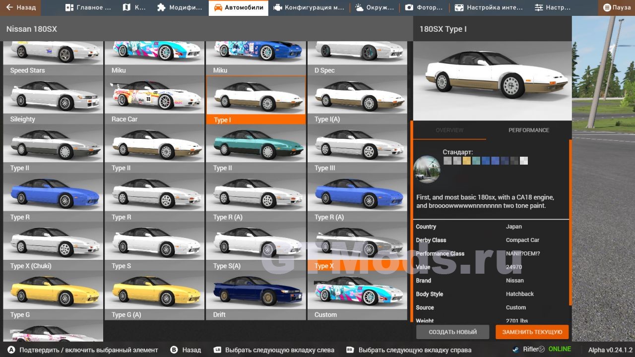Open the Окружение weather tab
The image size is (635, 357).
[375, 7]
